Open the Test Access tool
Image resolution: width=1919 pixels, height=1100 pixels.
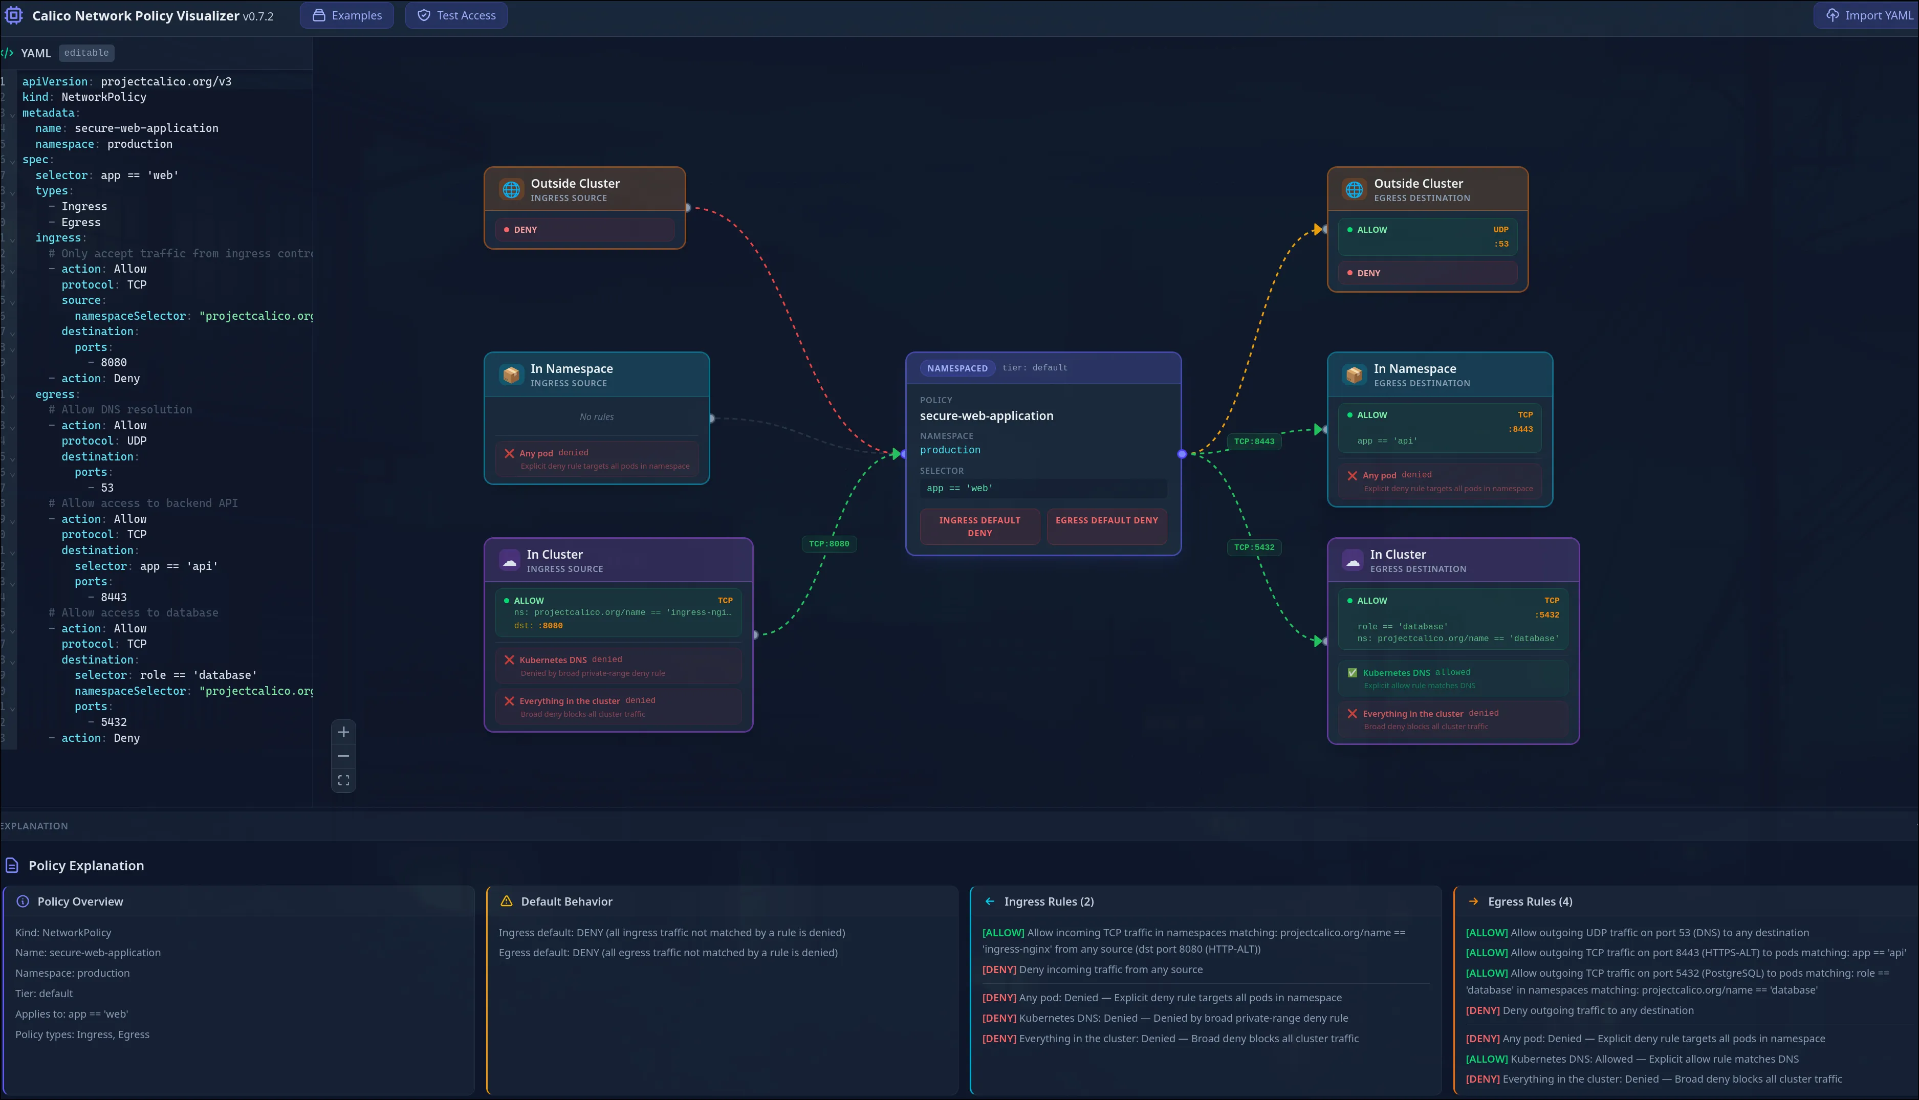456,15
